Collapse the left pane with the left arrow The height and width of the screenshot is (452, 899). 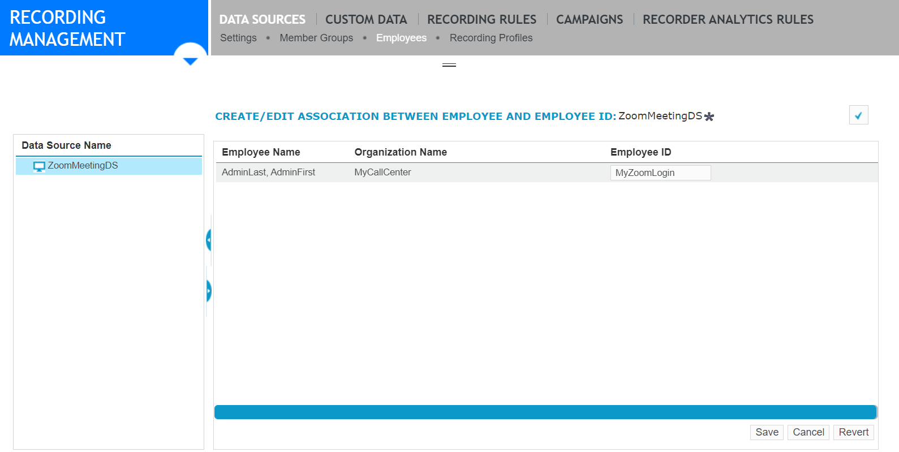[209, 240]
